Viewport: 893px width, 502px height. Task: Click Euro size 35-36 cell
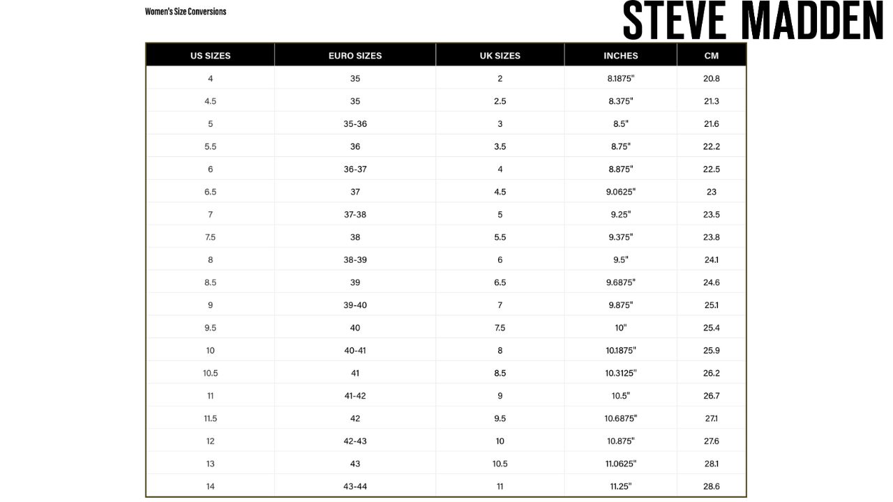[355, 123]
